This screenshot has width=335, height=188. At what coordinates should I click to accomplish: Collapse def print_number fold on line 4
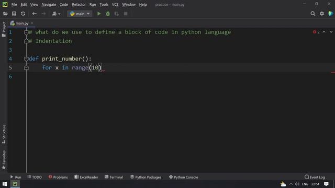coord(26,59)
